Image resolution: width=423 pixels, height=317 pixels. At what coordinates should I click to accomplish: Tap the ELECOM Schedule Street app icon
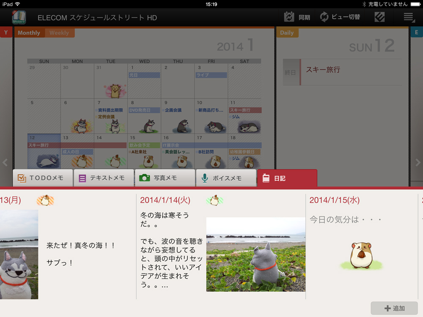tap(19, 17)
